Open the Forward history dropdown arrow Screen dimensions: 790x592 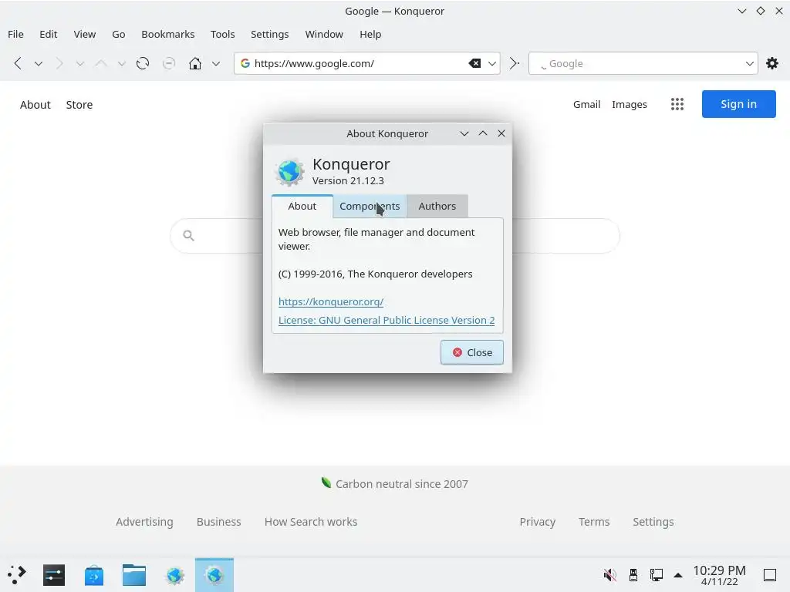pyautogui.click(x=79, y=64)
